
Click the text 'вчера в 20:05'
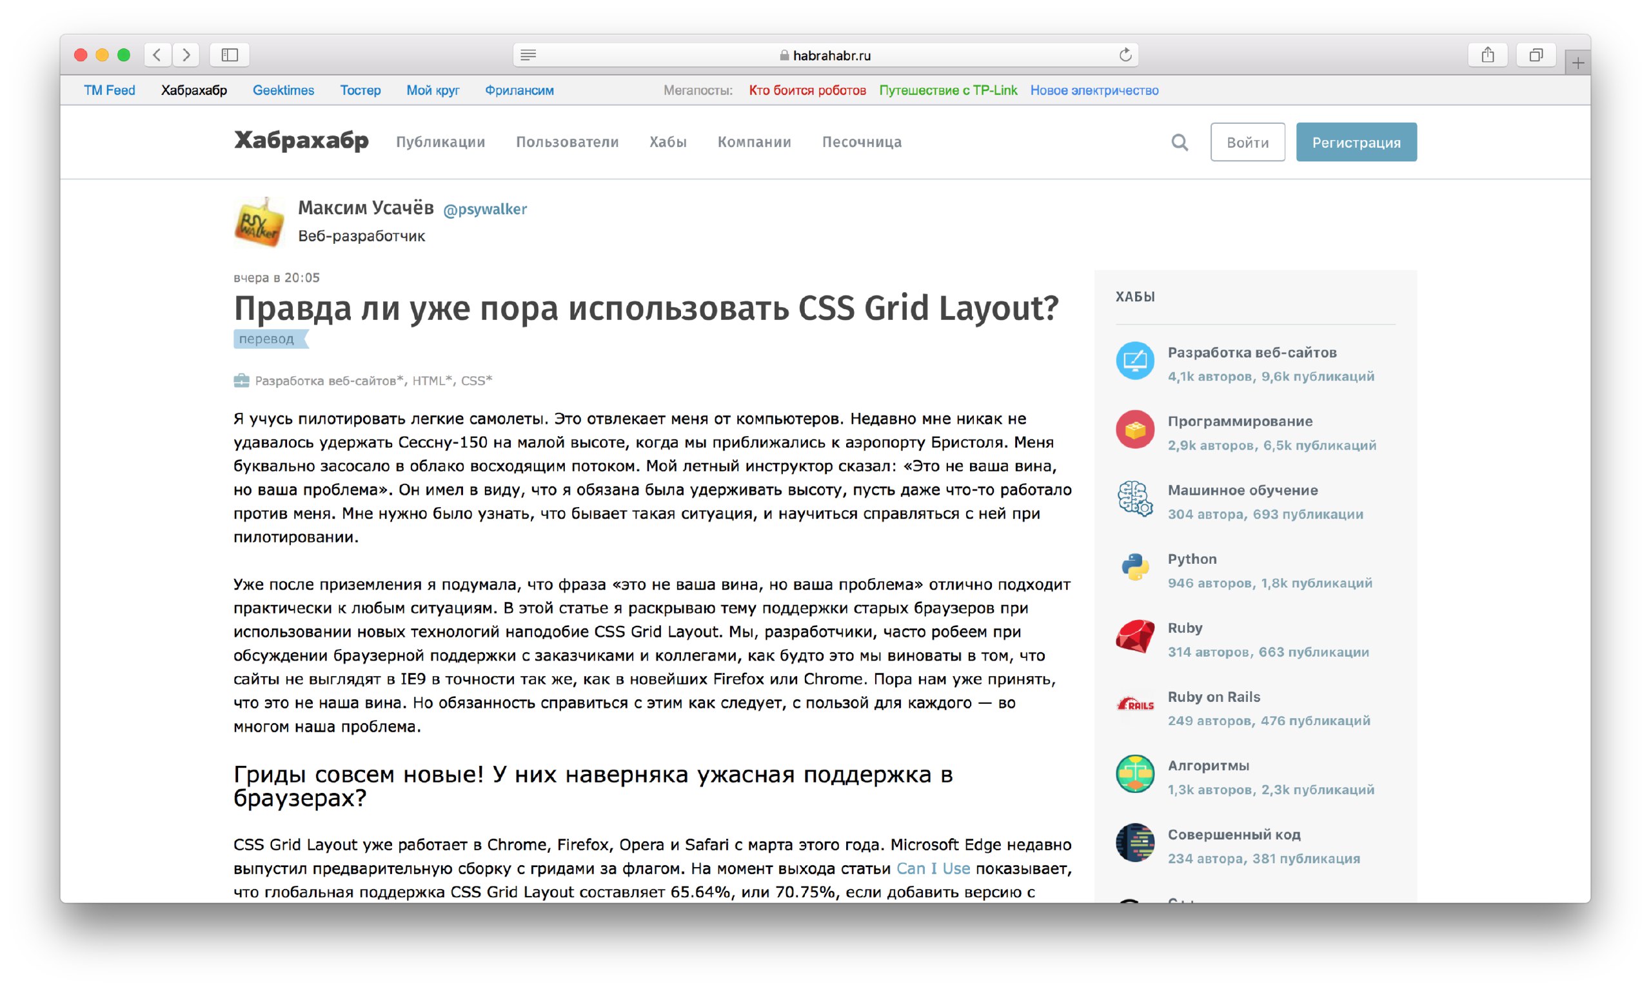click(277, 277)
